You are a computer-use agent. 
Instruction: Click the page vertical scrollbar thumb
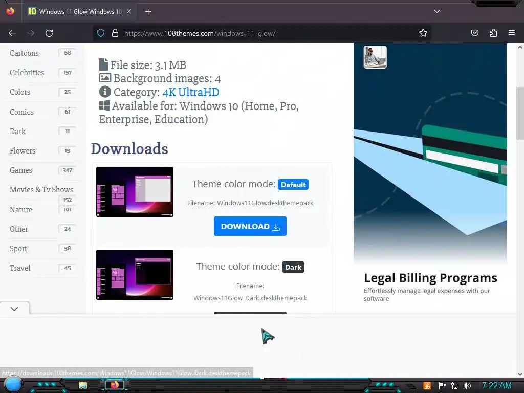coord(520,114)
